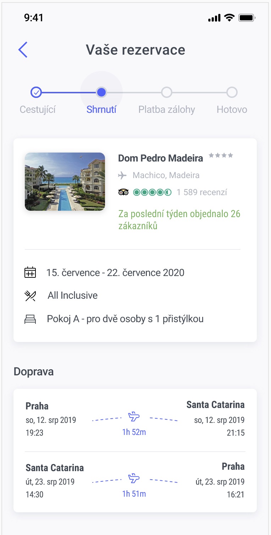271x535 pixels.
Task: Select the Hotovo step circle
Action: pos(232,93)
